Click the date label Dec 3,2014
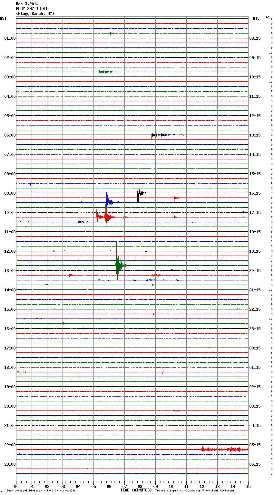This screenshot has height=495, width=274. click(27, 4)
